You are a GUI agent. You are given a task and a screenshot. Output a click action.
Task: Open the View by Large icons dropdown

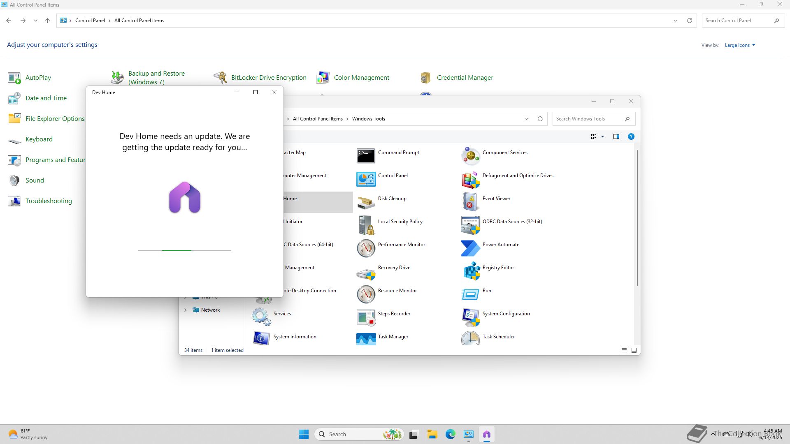pyautogui.click(x=740, y=45)
